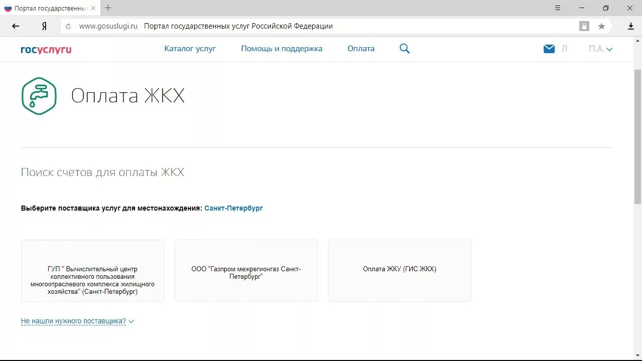Open the П.А. user profile dropdown
Screen dimensions: 642x361
[x=601, y=49]
